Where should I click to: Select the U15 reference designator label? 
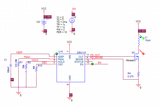click(x=60, y=52)
